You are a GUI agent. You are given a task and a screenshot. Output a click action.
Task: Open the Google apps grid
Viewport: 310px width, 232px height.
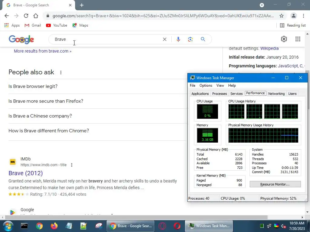[298, 39]
